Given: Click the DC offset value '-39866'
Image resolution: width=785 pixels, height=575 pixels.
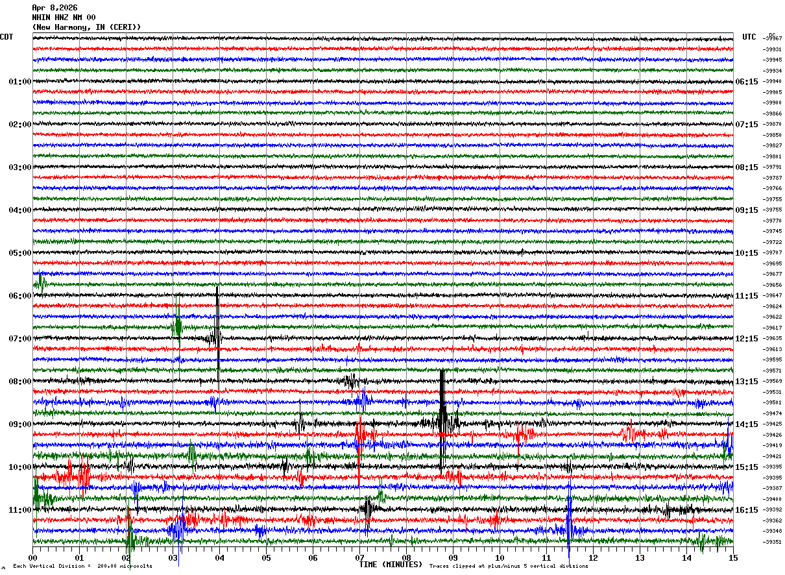Looking at the screenshot, I should [x=773, y=114].
